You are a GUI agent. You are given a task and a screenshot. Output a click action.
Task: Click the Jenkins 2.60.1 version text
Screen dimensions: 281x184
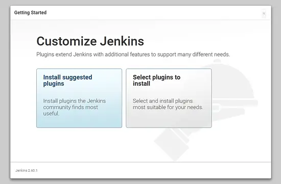27,170
